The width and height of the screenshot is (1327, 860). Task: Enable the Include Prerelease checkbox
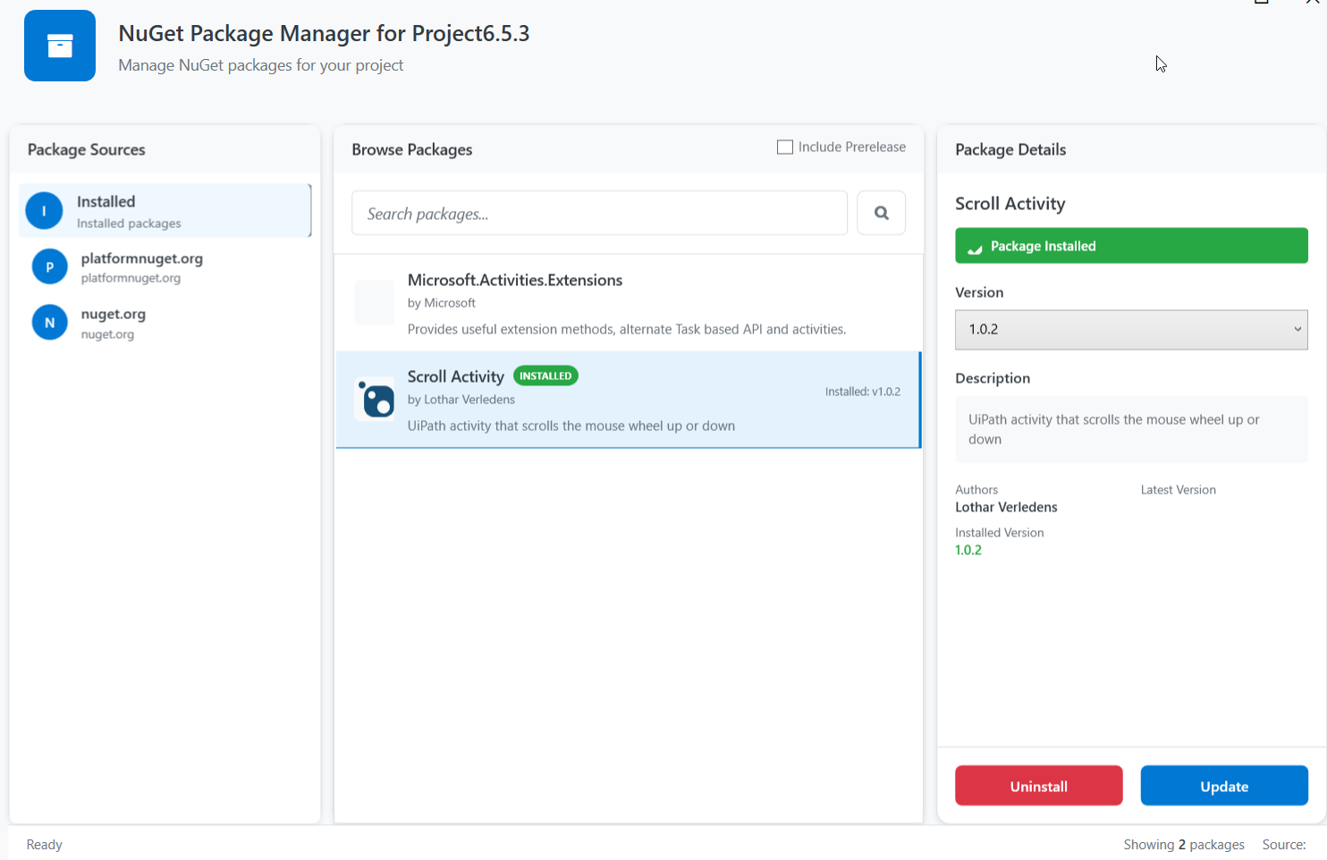pos(785,147)
